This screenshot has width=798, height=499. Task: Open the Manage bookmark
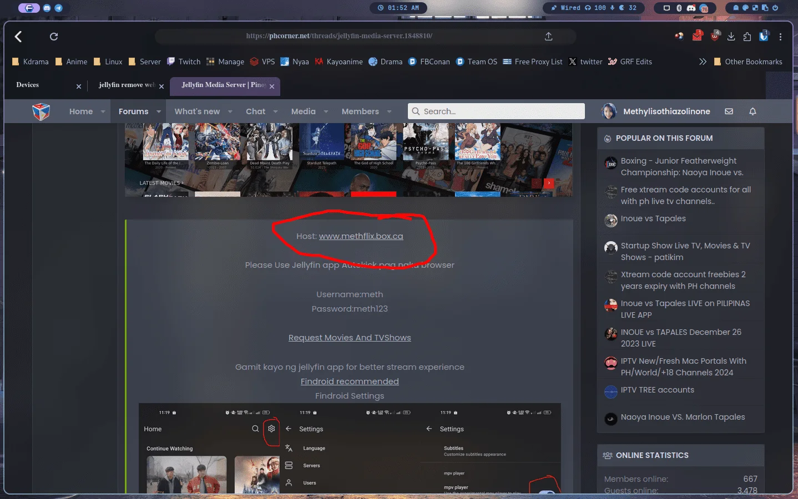[225, 62]
